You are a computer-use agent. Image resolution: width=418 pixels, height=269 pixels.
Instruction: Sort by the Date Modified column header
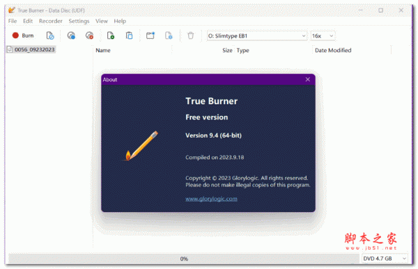333,50
